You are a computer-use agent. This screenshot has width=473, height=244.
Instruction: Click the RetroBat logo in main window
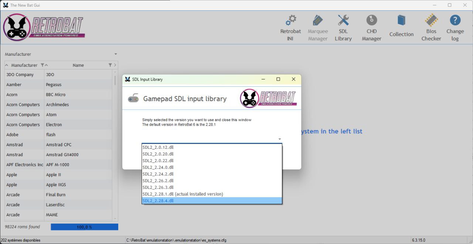tap(44, 27)
